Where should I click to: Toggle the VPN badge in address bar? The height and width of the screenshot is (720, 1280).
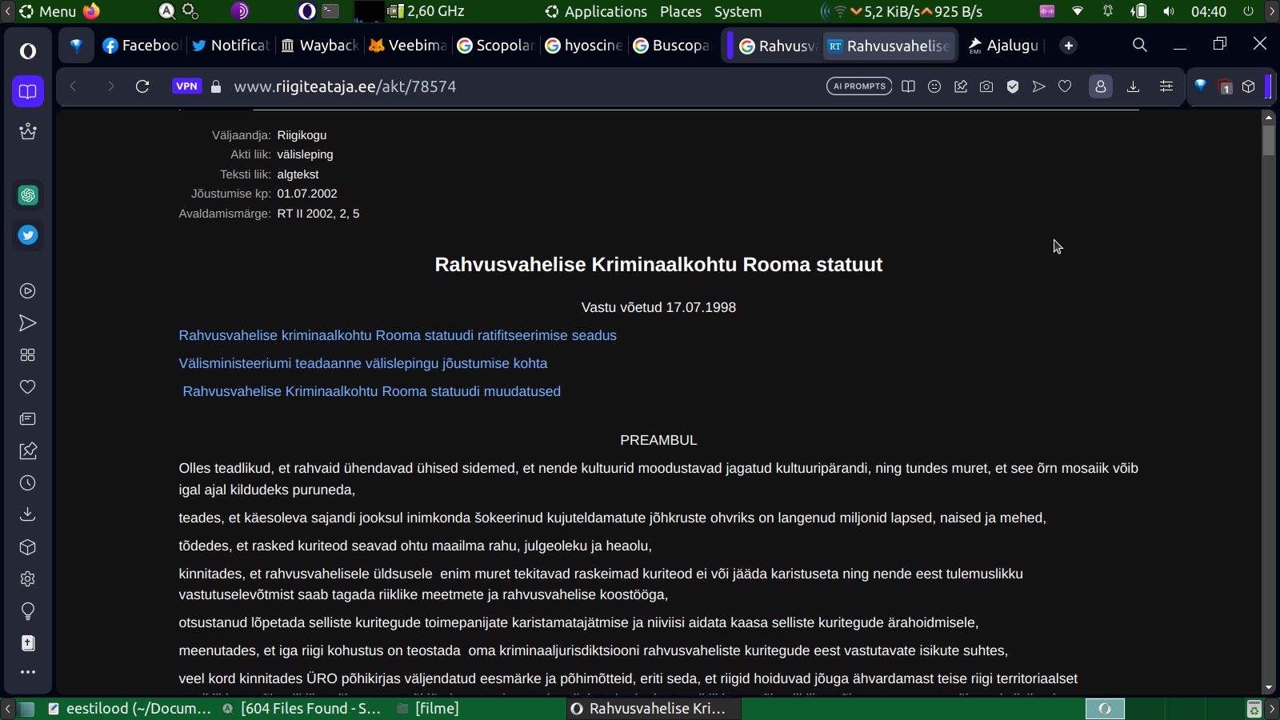coord(186,86)
